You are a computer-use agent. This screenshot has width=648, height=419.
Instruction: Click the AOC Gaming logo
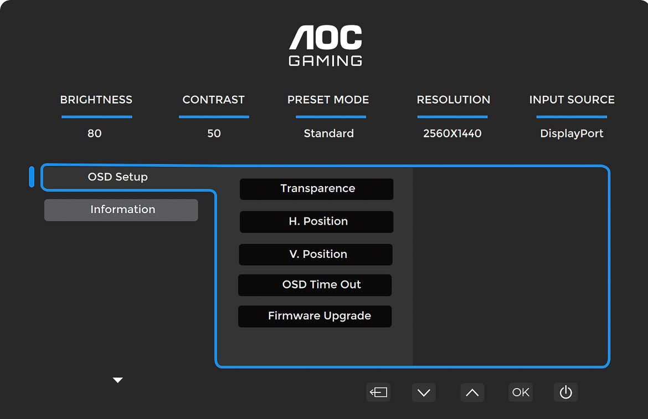coord(326,46)
